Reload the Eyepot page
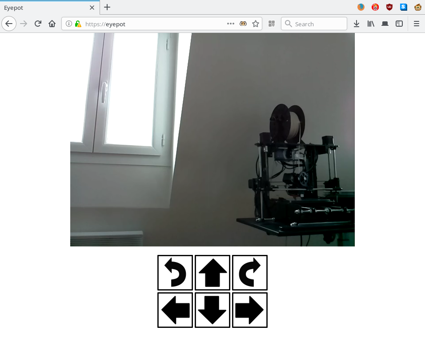 point(38,24)
